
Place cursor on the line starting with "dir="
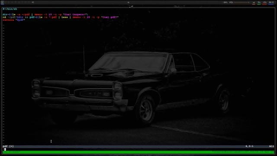coord(45,14)
